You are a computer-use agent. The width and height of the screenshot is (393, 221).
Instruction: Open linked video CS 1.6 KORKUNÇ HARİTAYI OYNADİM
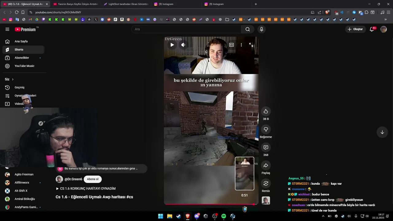(86, 188)
